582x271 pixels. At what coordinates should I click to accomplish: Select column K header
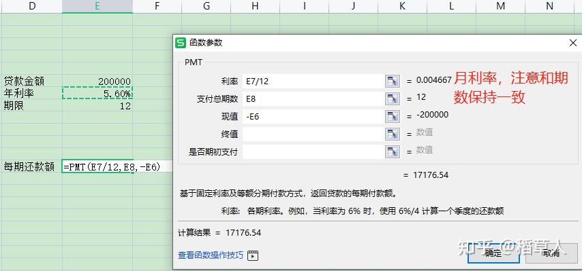pos(402,6)
